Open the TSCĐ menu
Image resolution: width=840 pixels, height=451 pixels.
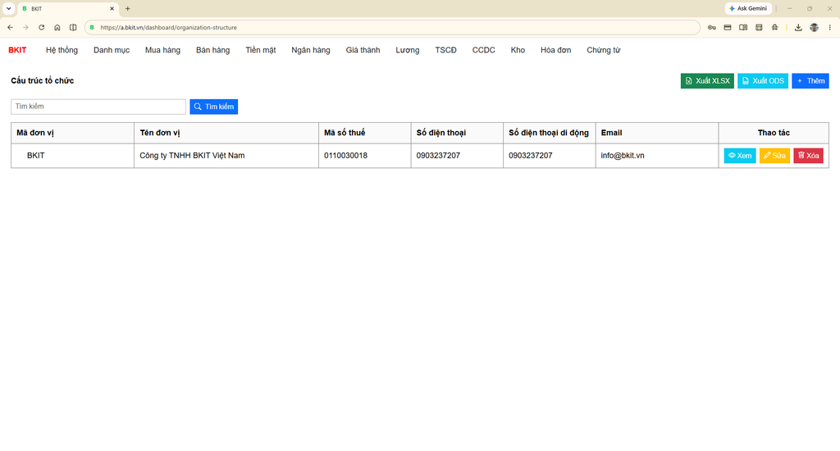445,50
